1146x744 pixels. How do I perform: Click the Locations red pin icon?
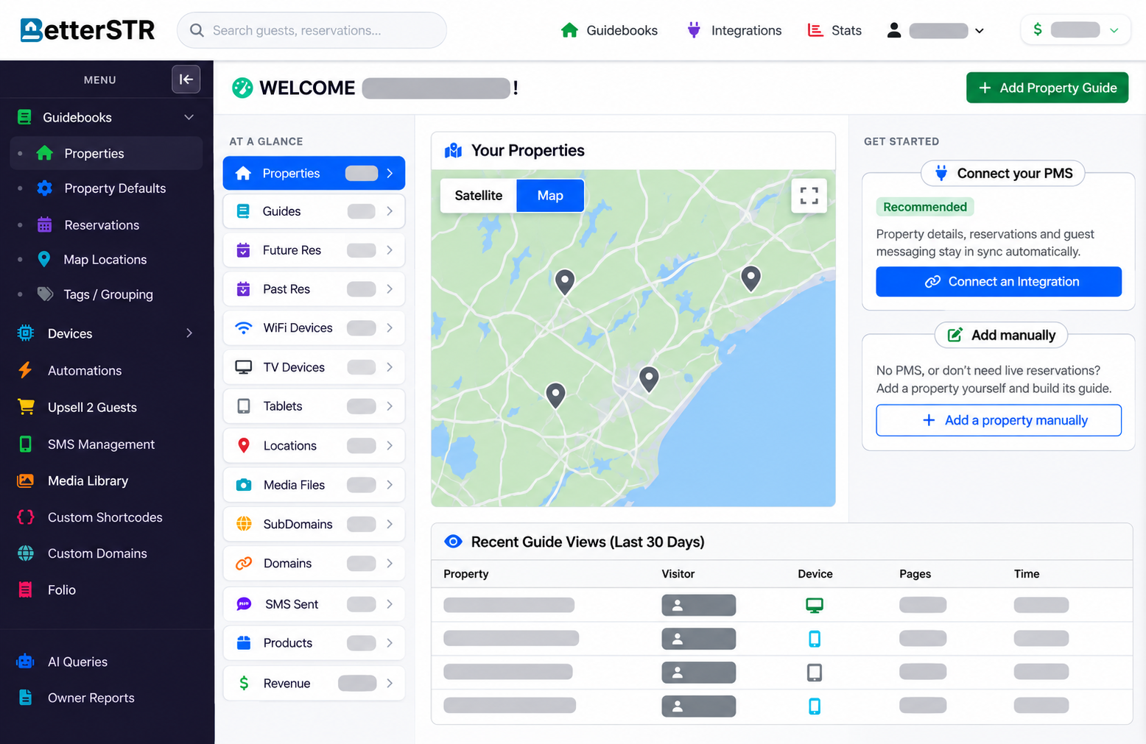pos(243,445)
